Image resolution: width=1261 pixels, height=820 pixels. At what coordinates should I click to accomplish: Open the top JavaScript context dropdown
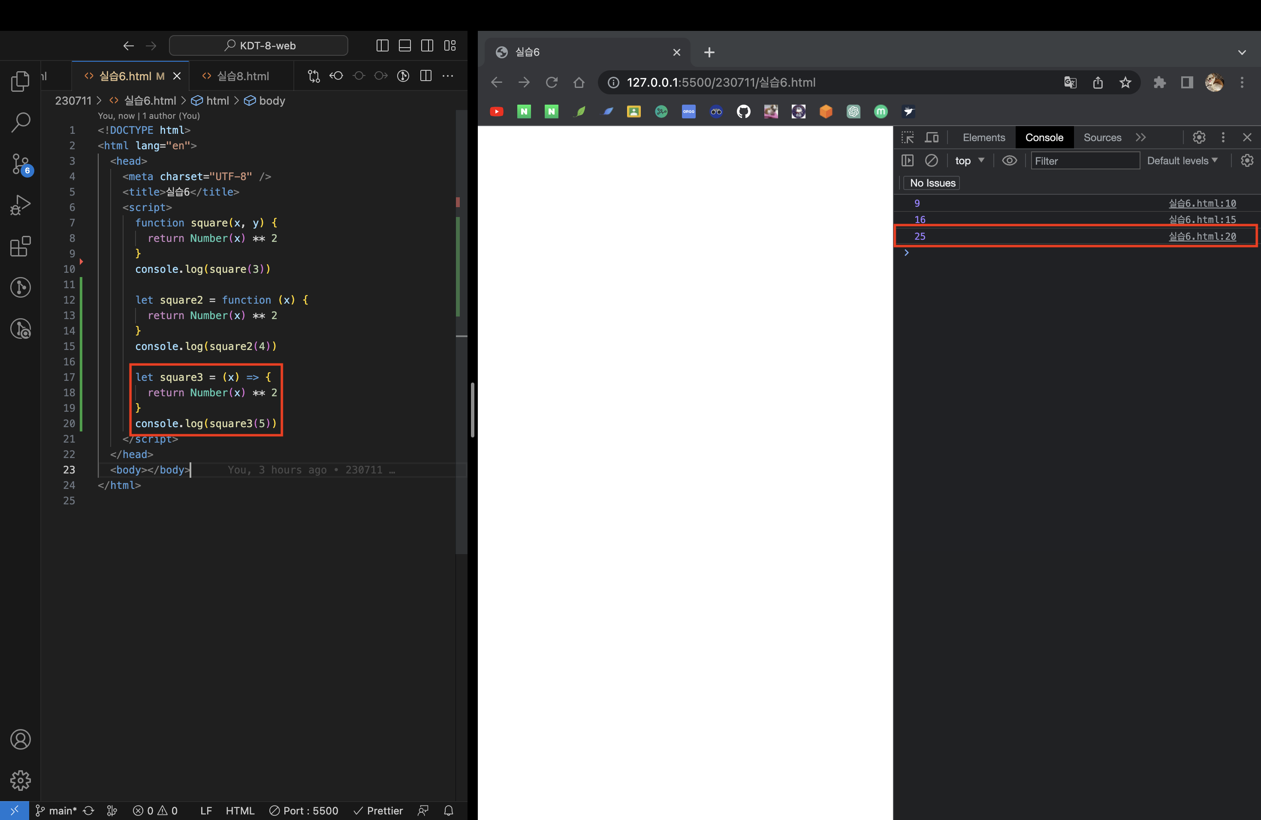[970, 160]
